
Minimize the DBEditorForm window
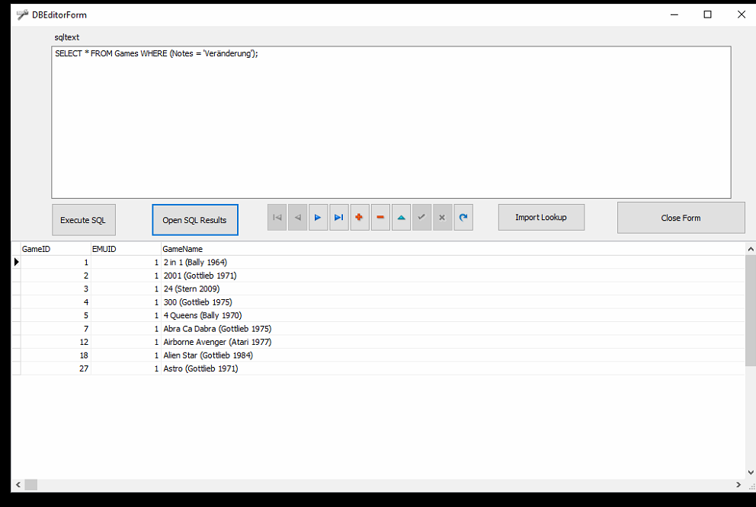click(x=674, y=14)
